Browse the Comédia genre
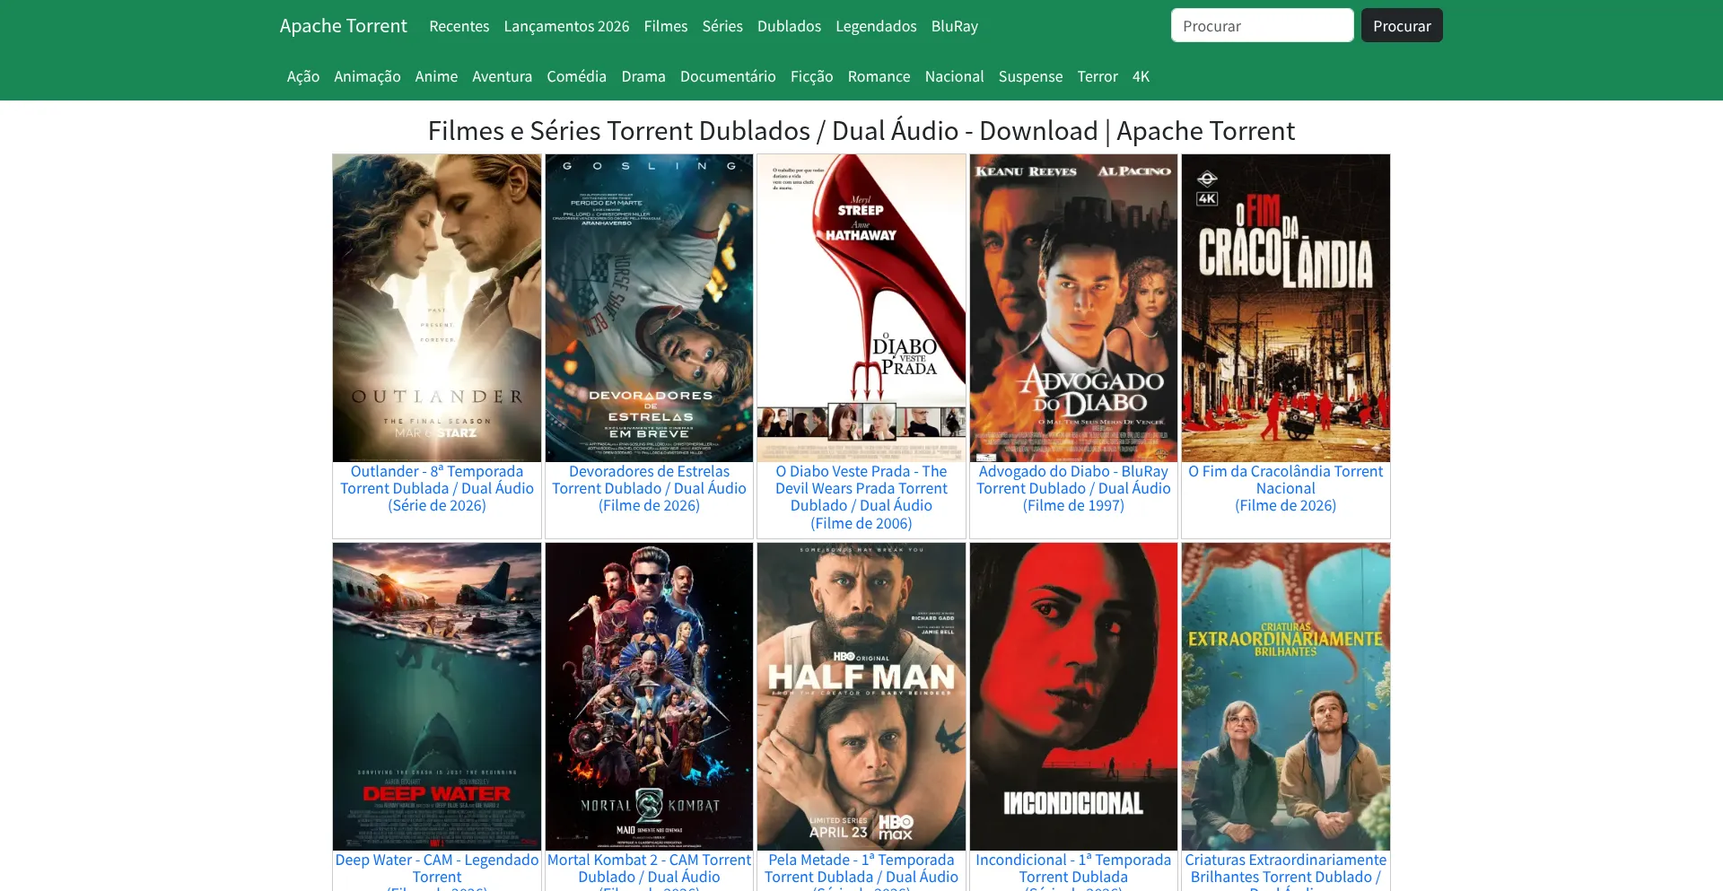This screenshot has width=1723, height=891. tap(577, 76)
